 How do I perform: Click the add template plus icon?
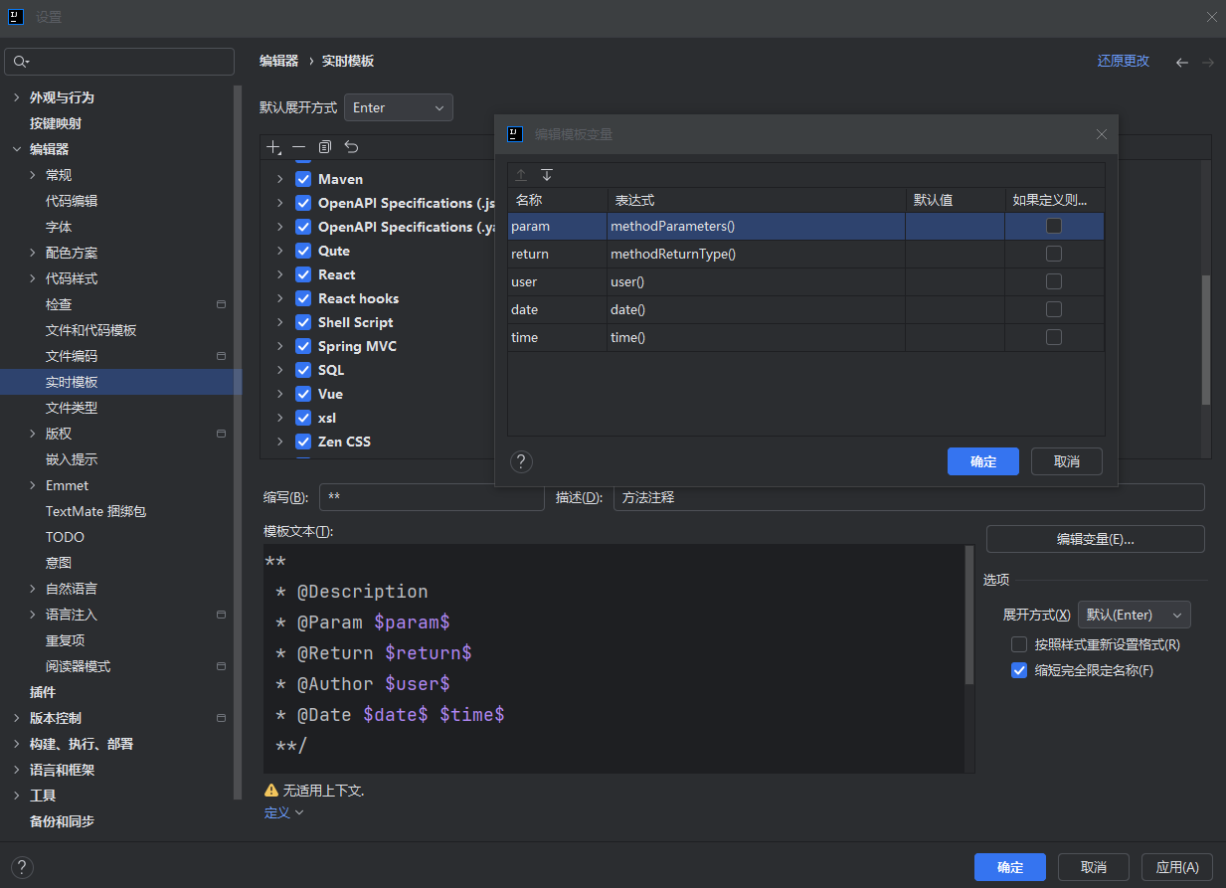point(273,147)
